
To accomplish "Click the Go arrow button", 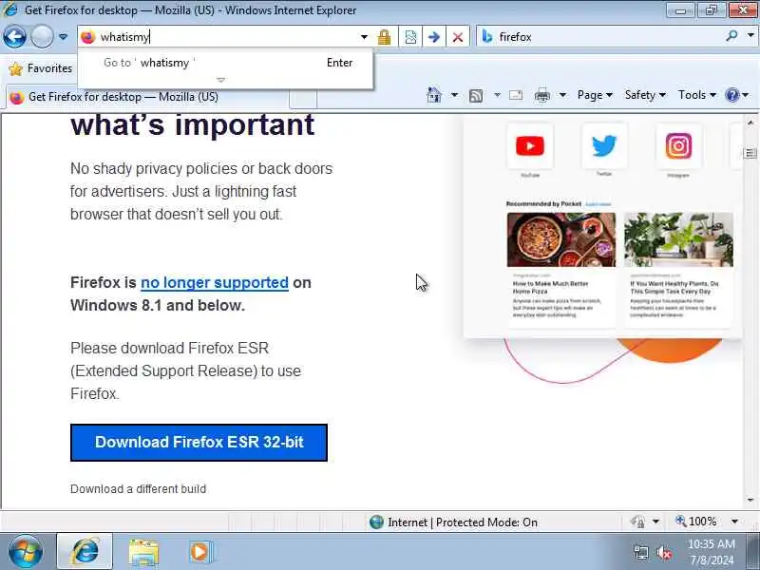I will coord(434,37).
